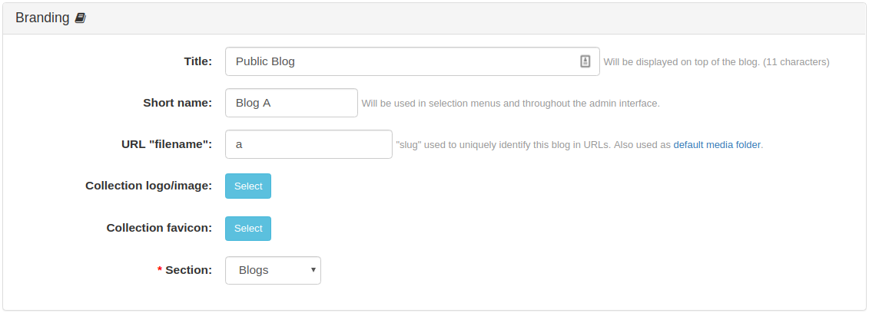Click into the Short name field
869x313 pixels.
pyautogui.click(x=291, y=103)
